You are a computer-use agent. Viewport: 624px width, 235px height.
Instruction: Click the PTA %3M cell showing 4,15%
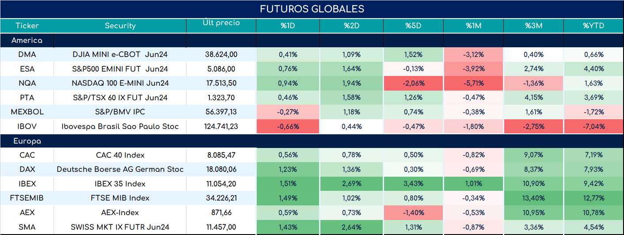[x=534, y=98]
